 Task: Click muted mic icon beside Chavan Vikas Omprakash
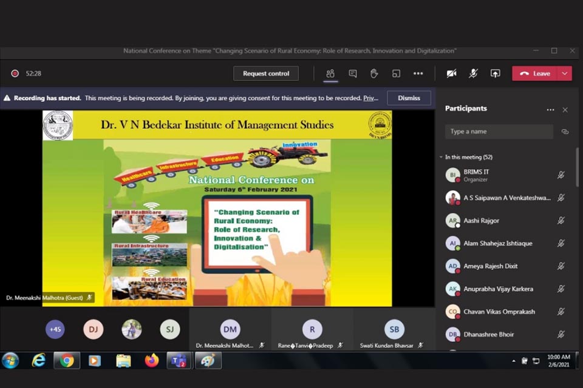[561, 312]
